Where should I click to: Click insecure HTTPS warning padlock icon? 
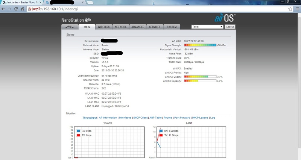(30, 9)
